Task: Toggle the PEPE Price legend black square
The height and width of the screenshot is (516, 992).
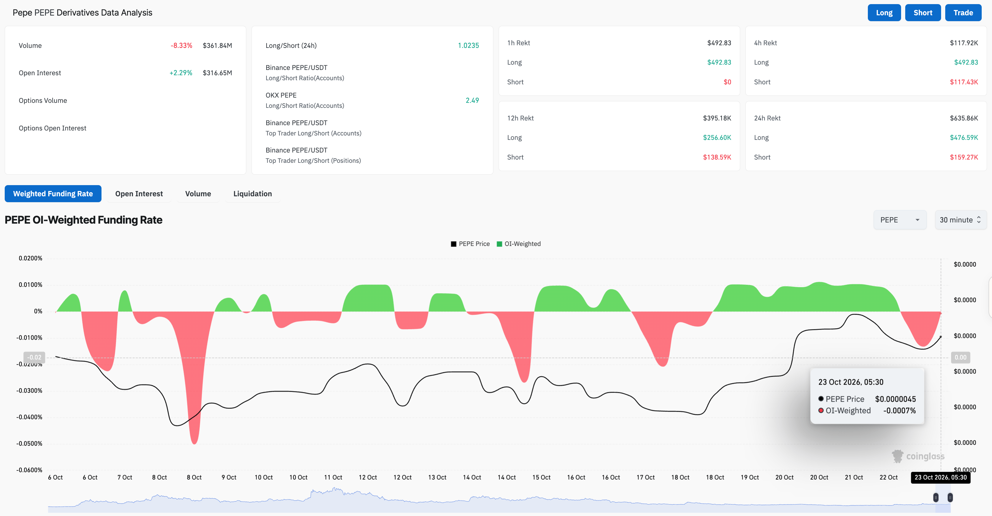Action: [x=453, y=244]
